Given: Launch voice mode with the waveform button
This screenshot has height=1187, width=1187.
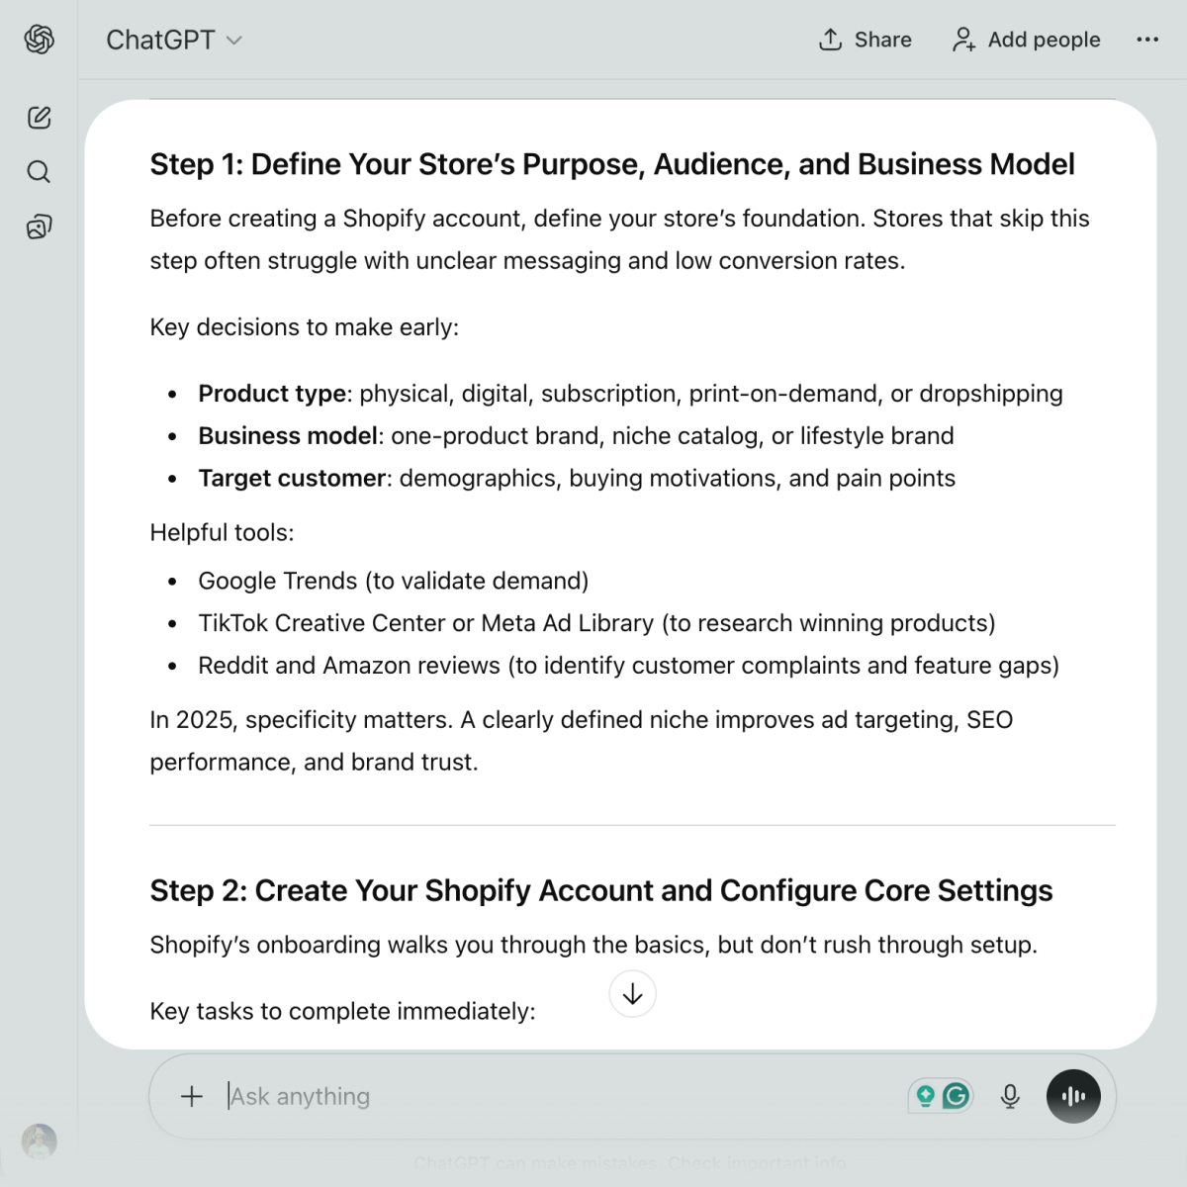Looking at the screenshot, I should click(1073, 1096).
